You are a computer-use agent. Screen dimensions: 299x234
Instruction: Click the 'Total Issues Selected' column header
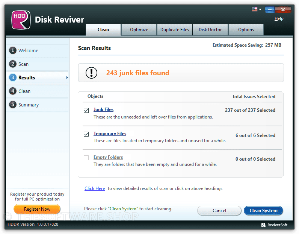pyautogui.click(x=254, y=97)
